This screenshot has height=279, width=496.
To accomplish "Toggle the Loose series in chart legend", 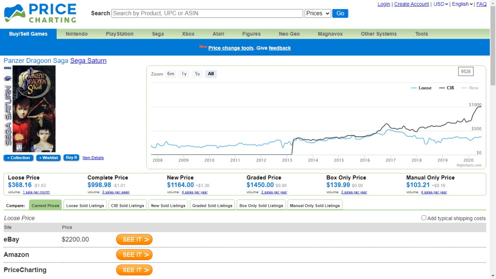I will point(421,88).
